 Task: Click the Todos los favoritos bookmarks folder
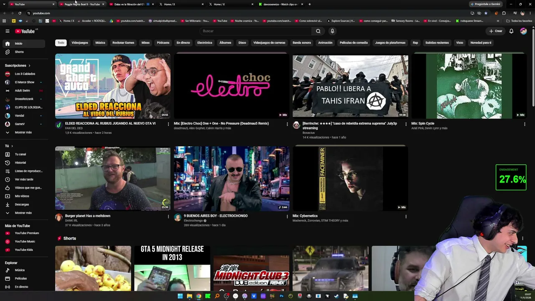click(519, 21)
